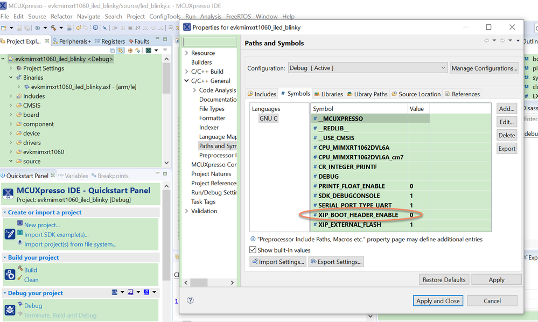
Task: Select the PRINTF_FLOAT_ENABLE symbol row
Action: [401, 186]
